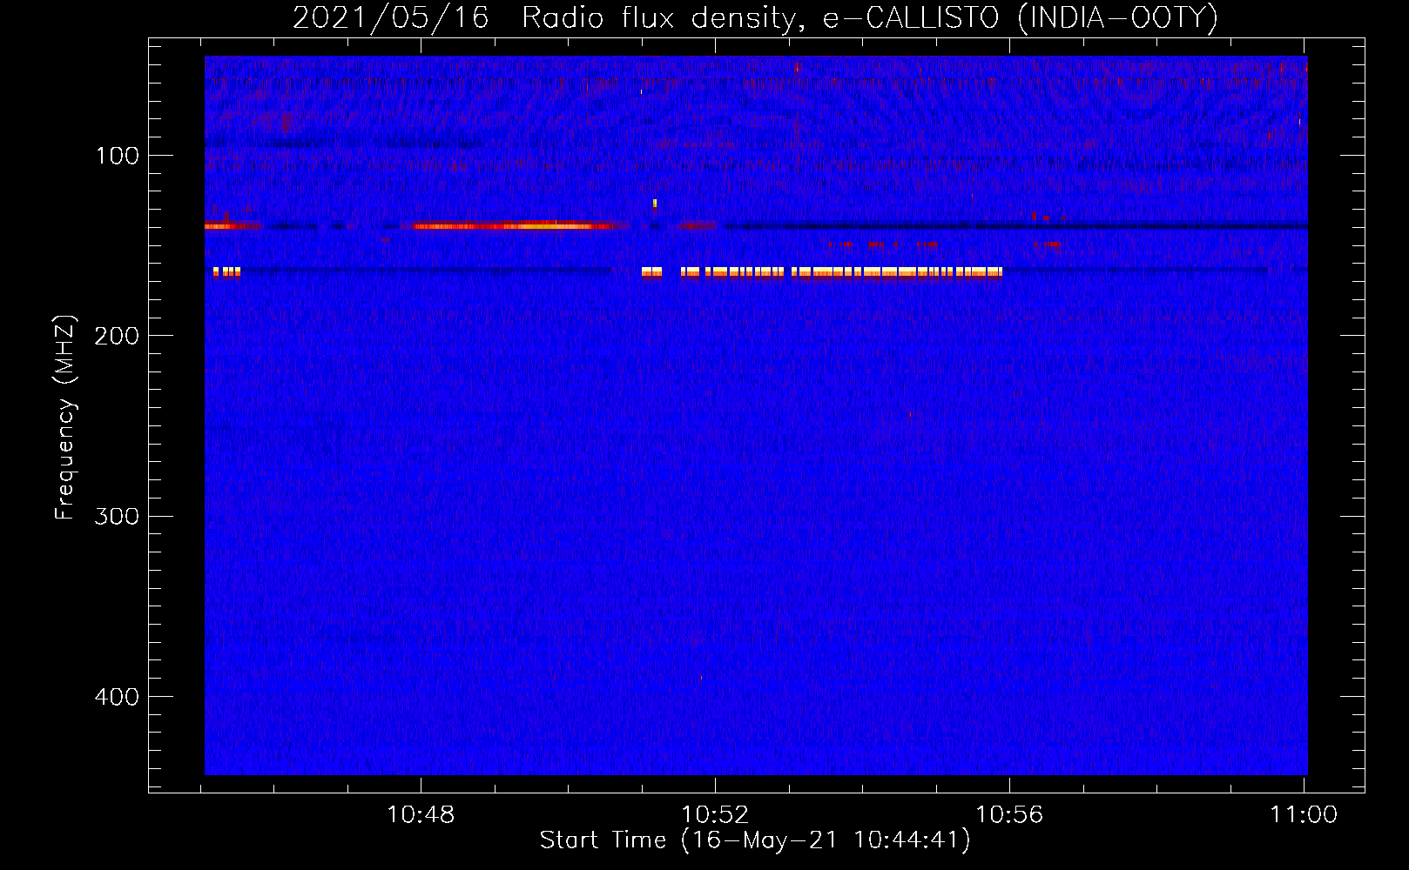Click the Start Time axis label
Image resolution: width=1409 pixels, height=870 pixels.
tap(755, 840)
